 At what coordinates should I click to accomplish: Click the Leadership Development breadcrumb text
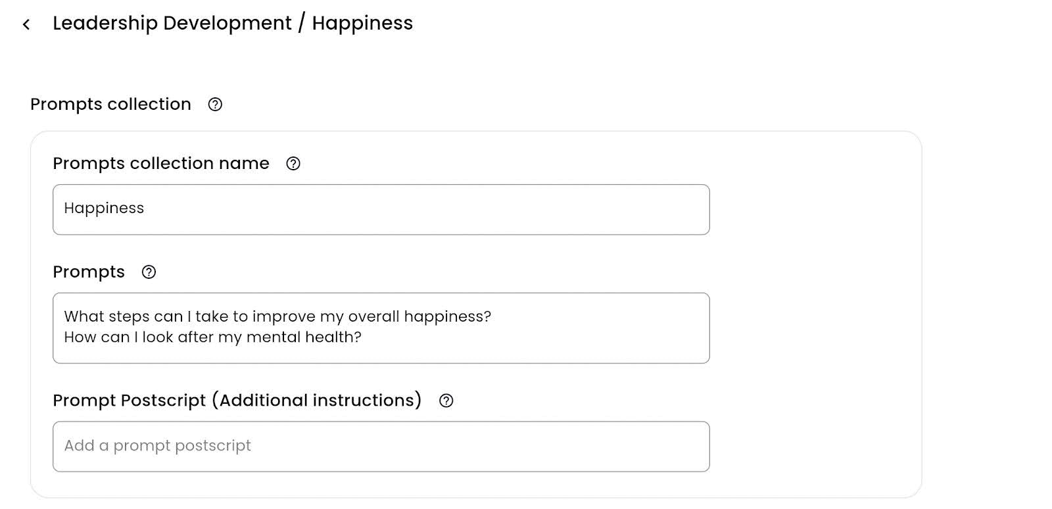tap(172, 23)
